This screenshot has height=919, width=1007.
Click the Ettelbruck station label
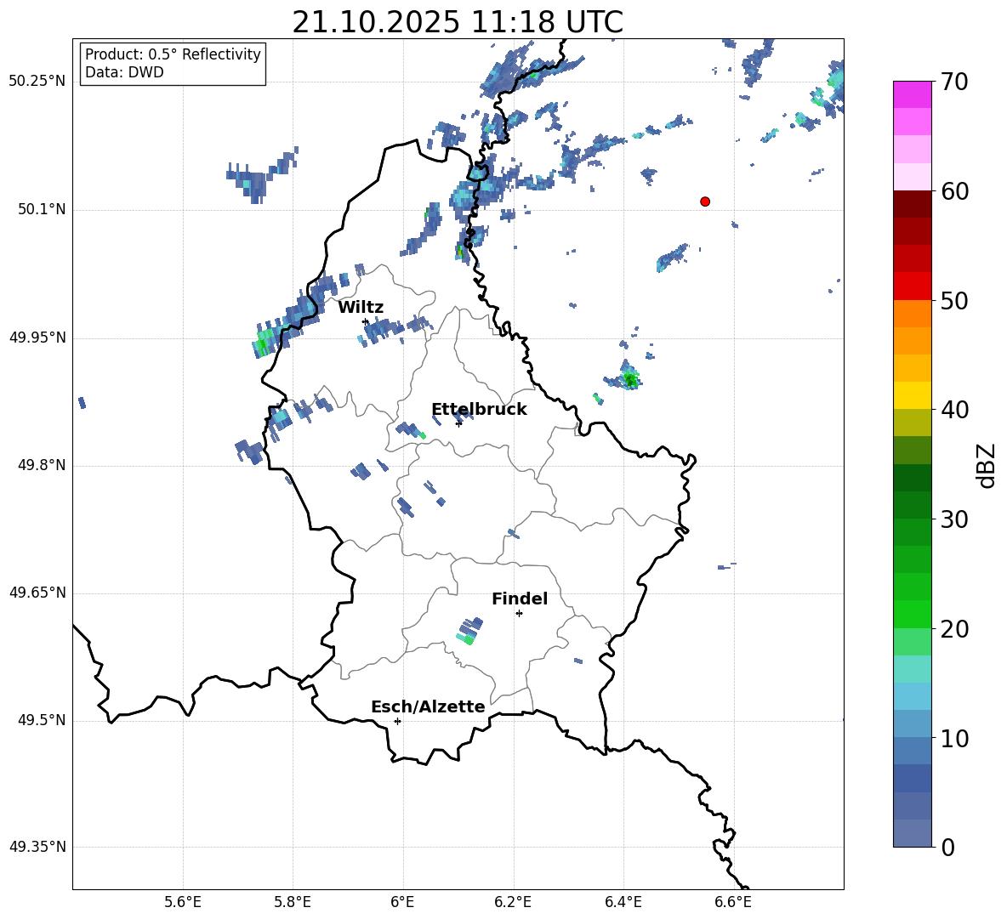[x=479, y=410]
